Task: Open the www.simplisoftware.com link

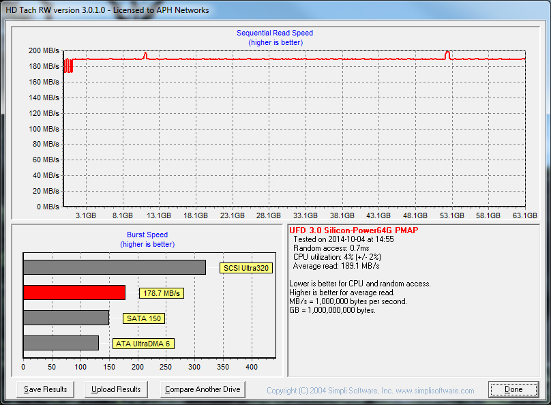Action: 434,391
